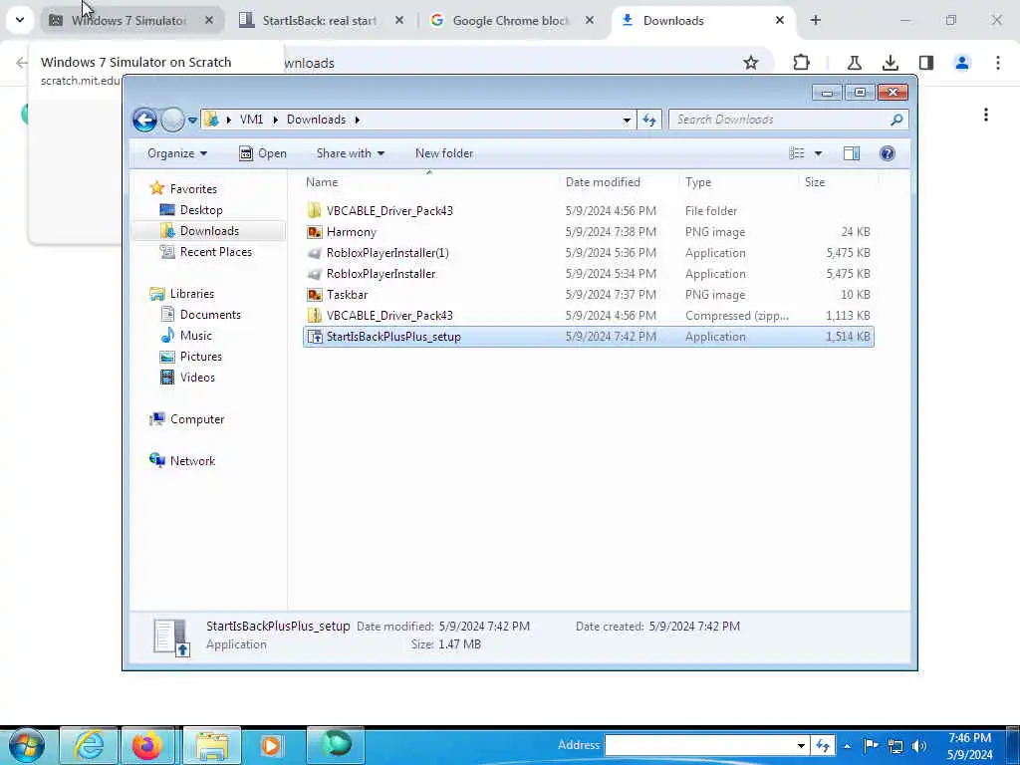The height and width of the screenshot is (765, 1020).
Task: Click Downloads in breadcrumb path
Action: (x=316, y=120)
